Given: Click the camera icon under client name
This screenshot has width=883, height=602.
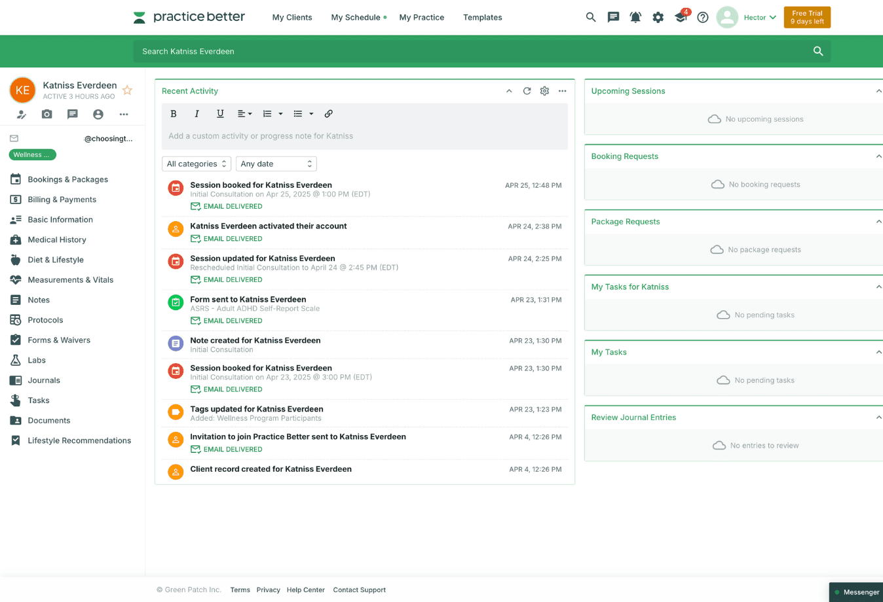Looking at the screenshot, I should [x=47, y=114].
